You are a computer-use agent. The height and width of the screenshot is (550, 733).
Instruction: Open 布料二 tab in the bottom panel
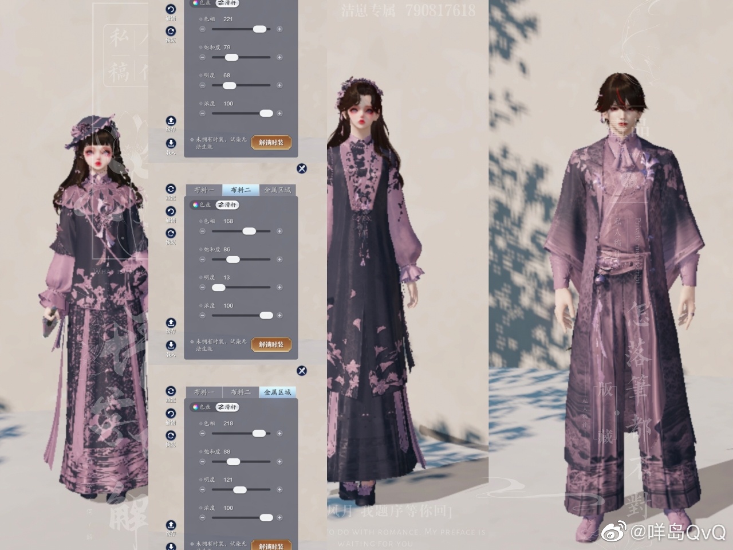click(x=241, y=392)
